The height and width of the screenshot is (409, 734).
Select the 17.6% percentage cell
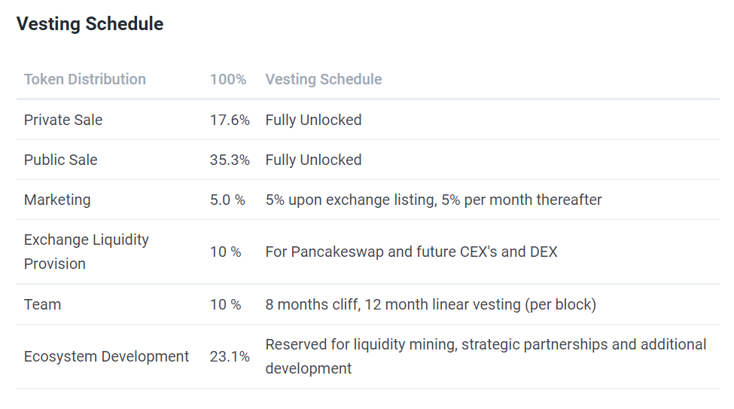(x=230, y=120)
